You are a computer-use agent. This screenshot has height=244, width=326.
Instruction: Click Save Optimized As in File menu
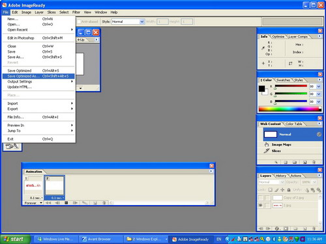pos(38,76)
